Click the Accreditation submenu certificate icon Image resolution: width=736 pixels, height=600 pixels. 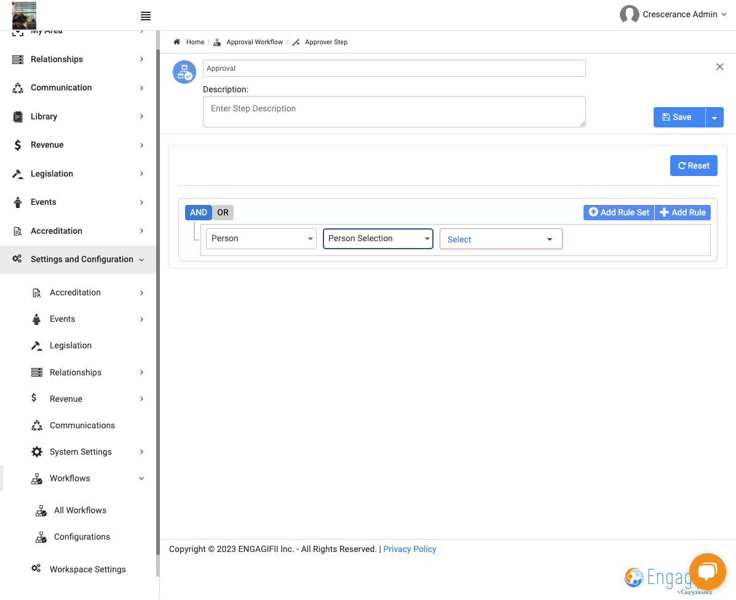point(37,293)
